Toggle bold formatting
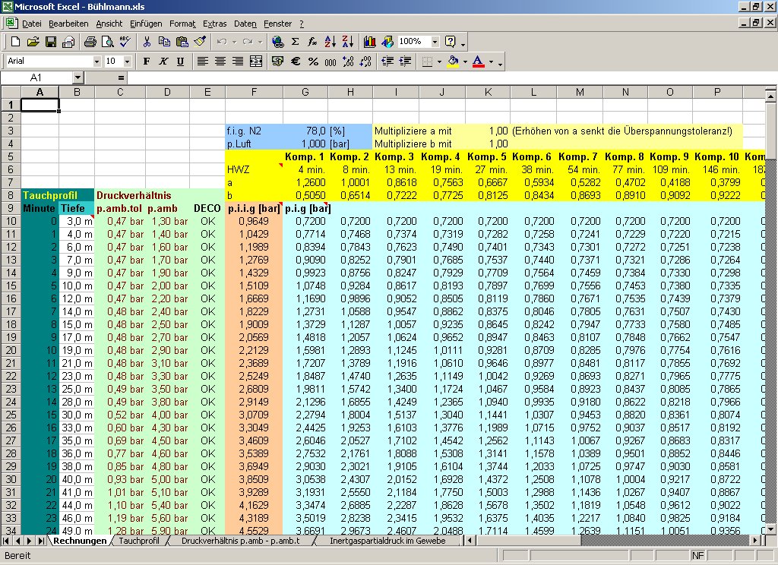The image size is (778, 565). (147, 62)
